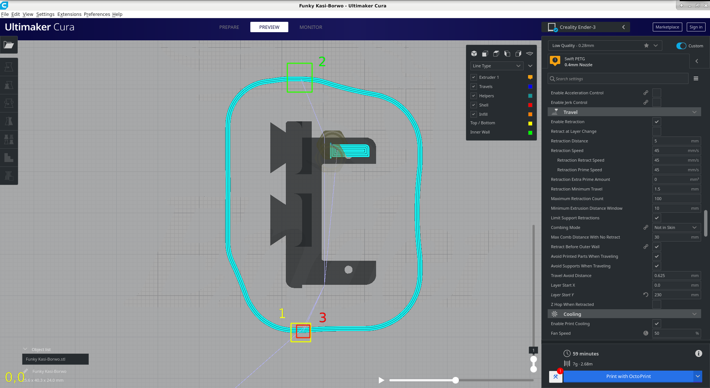Click Print with OctoPrint button
Screen dimensions: 710x388
(x=628, y=377)
